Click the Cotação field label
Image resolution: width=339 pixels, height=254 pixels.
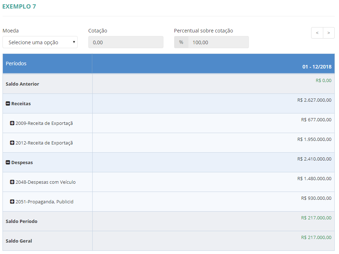98,31
